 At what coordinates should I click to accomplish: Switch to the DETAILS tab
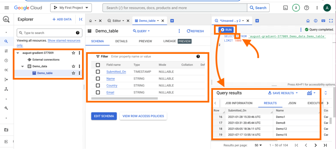click(x=121, y=41)
